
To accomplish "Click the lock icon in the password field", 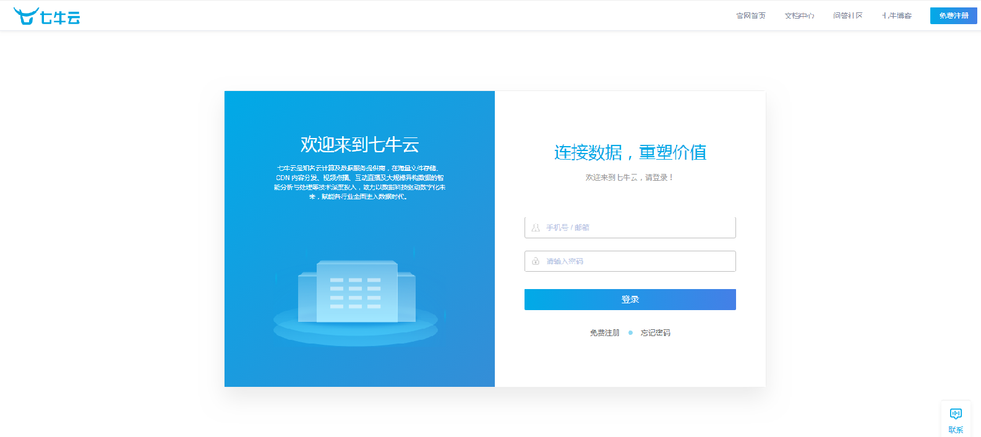I will click(536, 261).
